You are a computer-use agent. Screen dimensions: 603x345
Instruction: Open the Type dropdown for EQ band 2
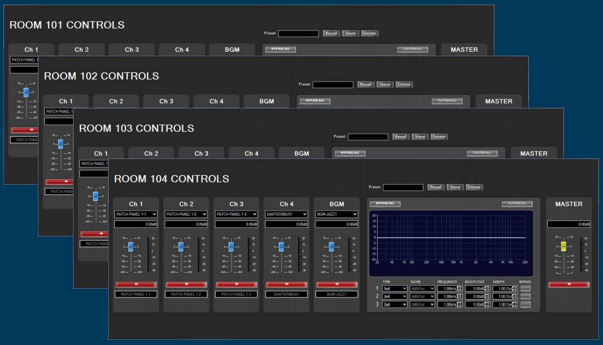[x=395, y=297]
